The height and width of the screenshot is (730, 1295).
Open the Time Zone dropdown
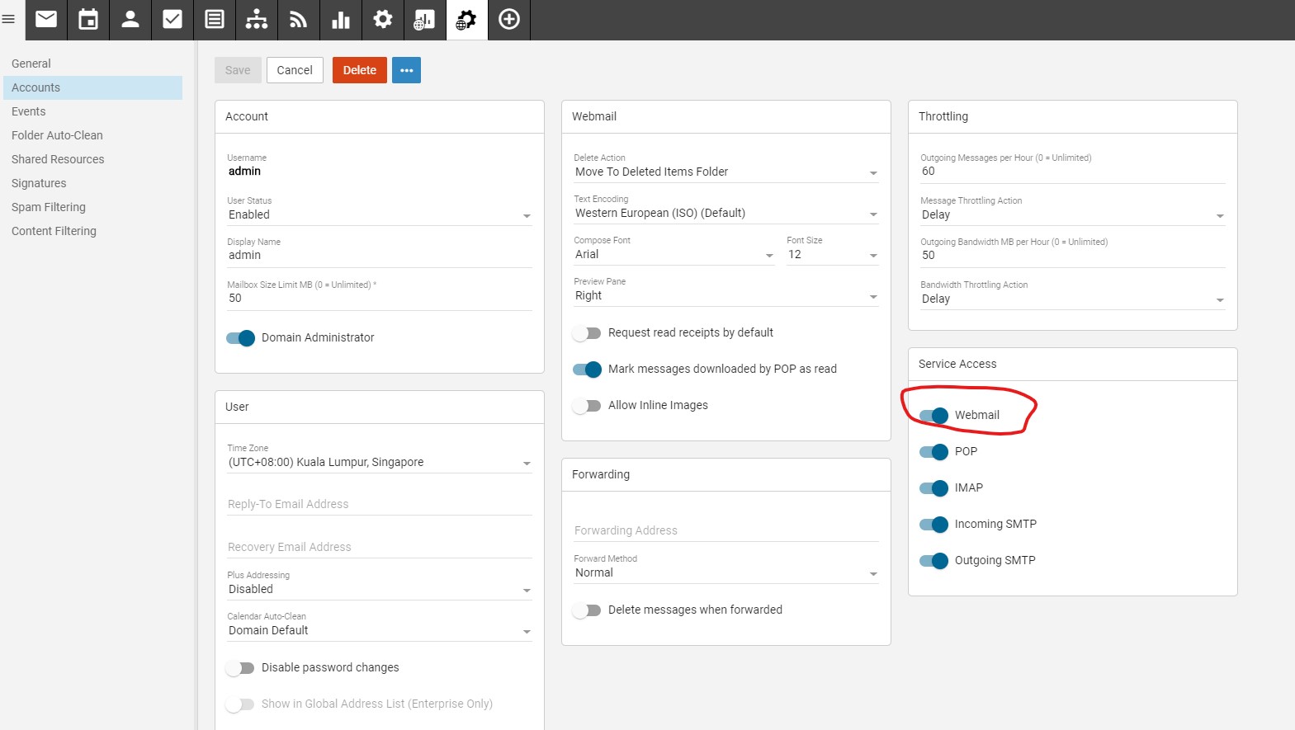(380, 463)
